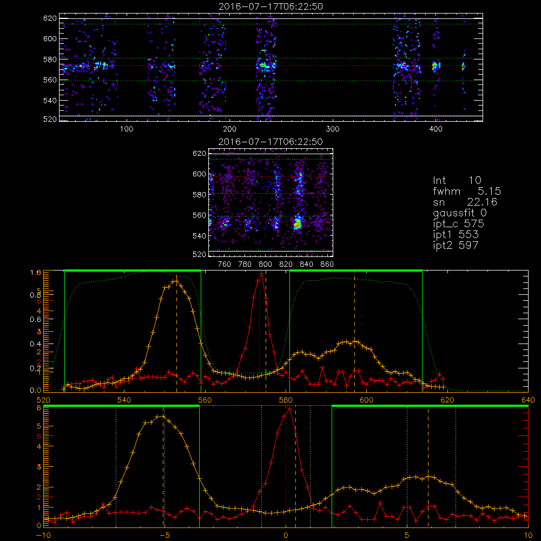
Task: Click x-axis label 0 on lower profile plot
Action: (286, 535)
